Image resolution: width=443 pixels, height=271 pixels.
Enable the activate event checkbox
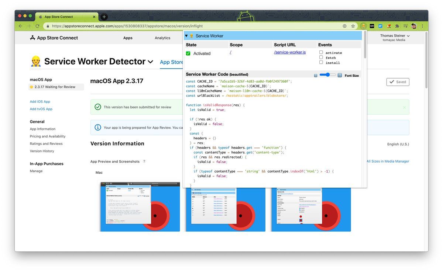click(x=321, y=52)
